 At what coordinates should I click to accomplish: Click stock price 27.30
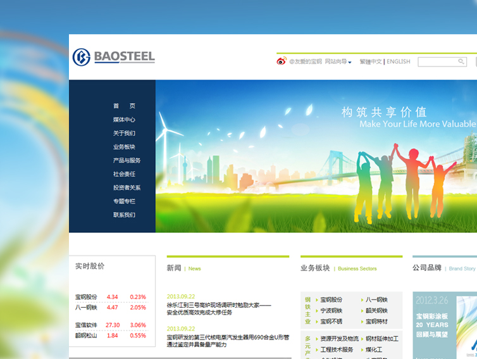[x=113, y=325]
